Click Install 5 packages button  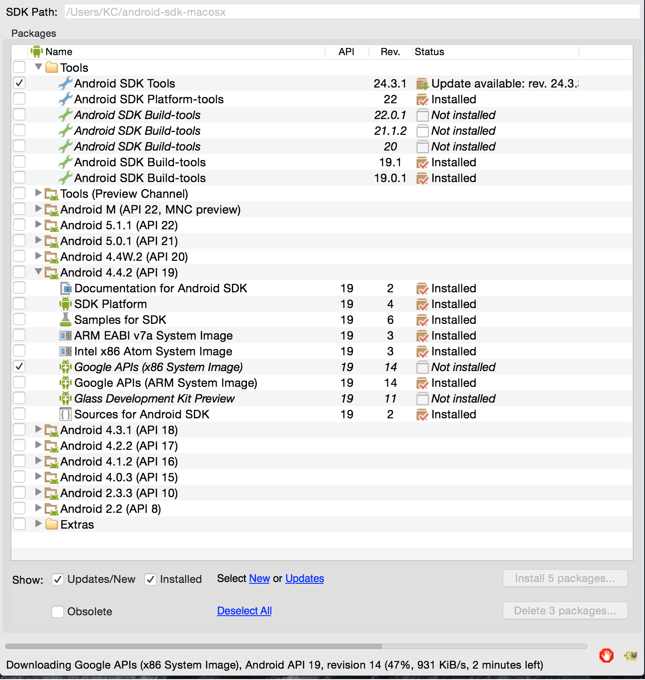tap(565, 578)
